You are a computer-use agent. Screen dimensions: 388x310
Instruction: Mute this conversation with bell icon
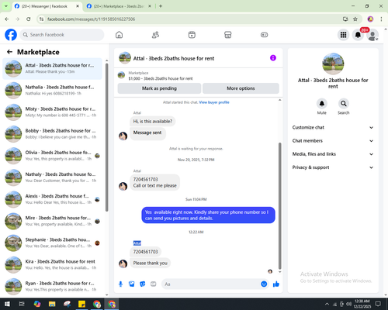[x=321, y=104]
